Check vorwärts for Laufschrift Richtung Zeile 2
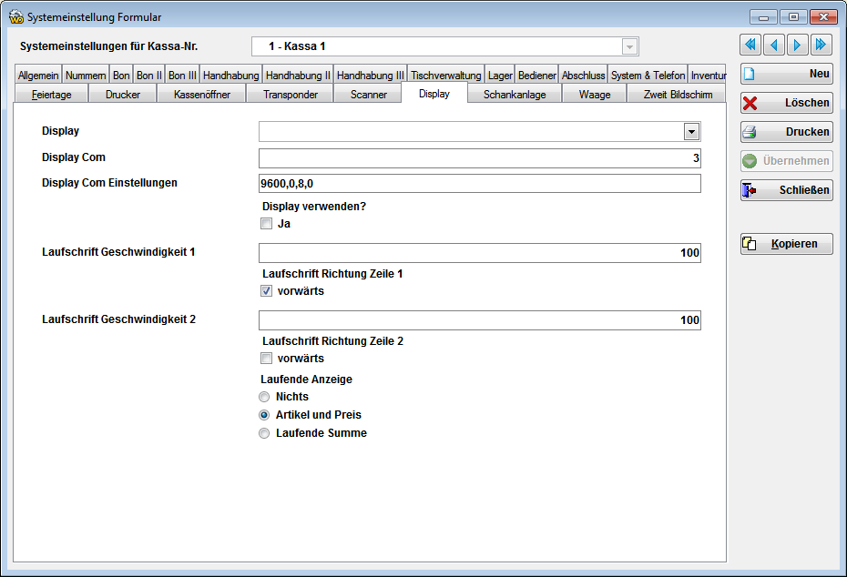This screenshot has height=577, width=847. (266, 359)
